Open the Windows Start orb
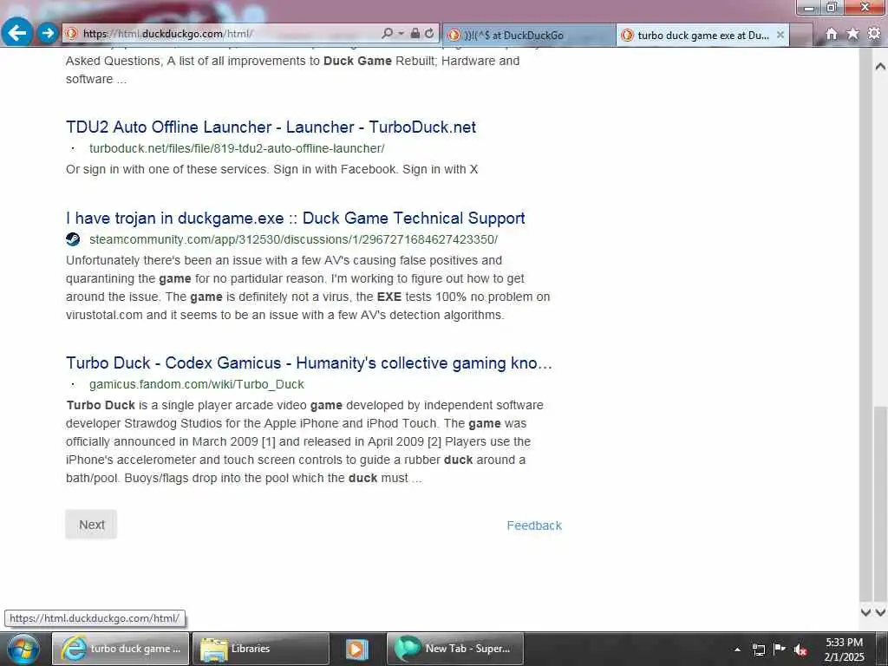Image resolution: width=888 pixels, height=666 pixels. click(x=23, y=649)
